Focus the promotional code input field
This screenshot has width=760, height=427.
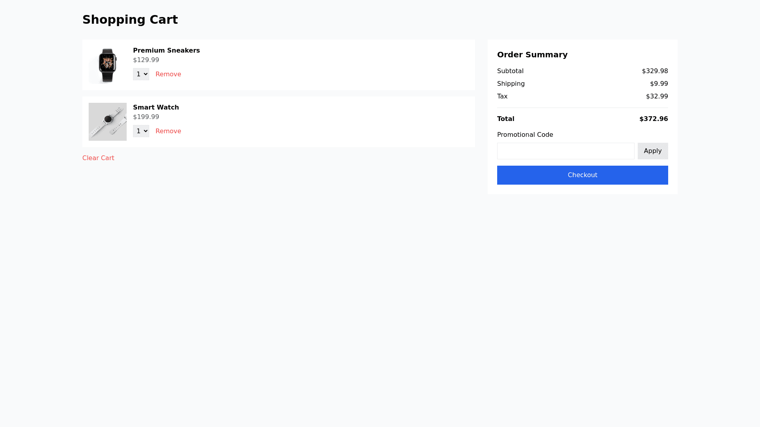click(565, 151)
